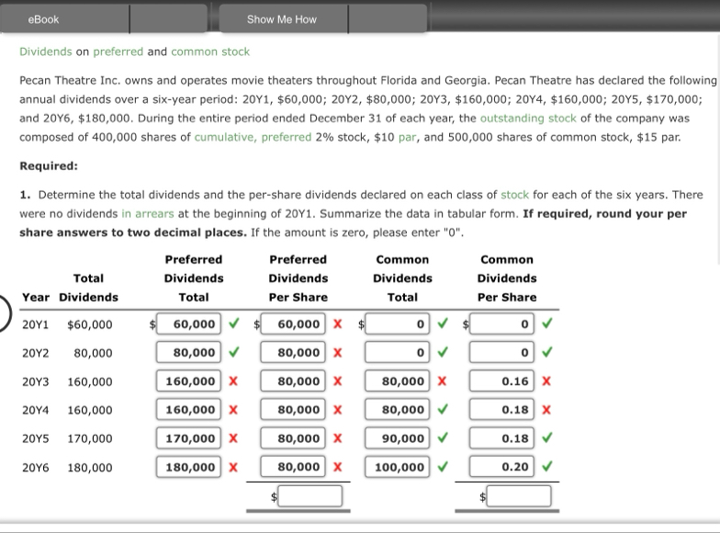Edit 20Y5 Preferred Dividends Per Share field
The image size is (720, 533).
[293, 438]
